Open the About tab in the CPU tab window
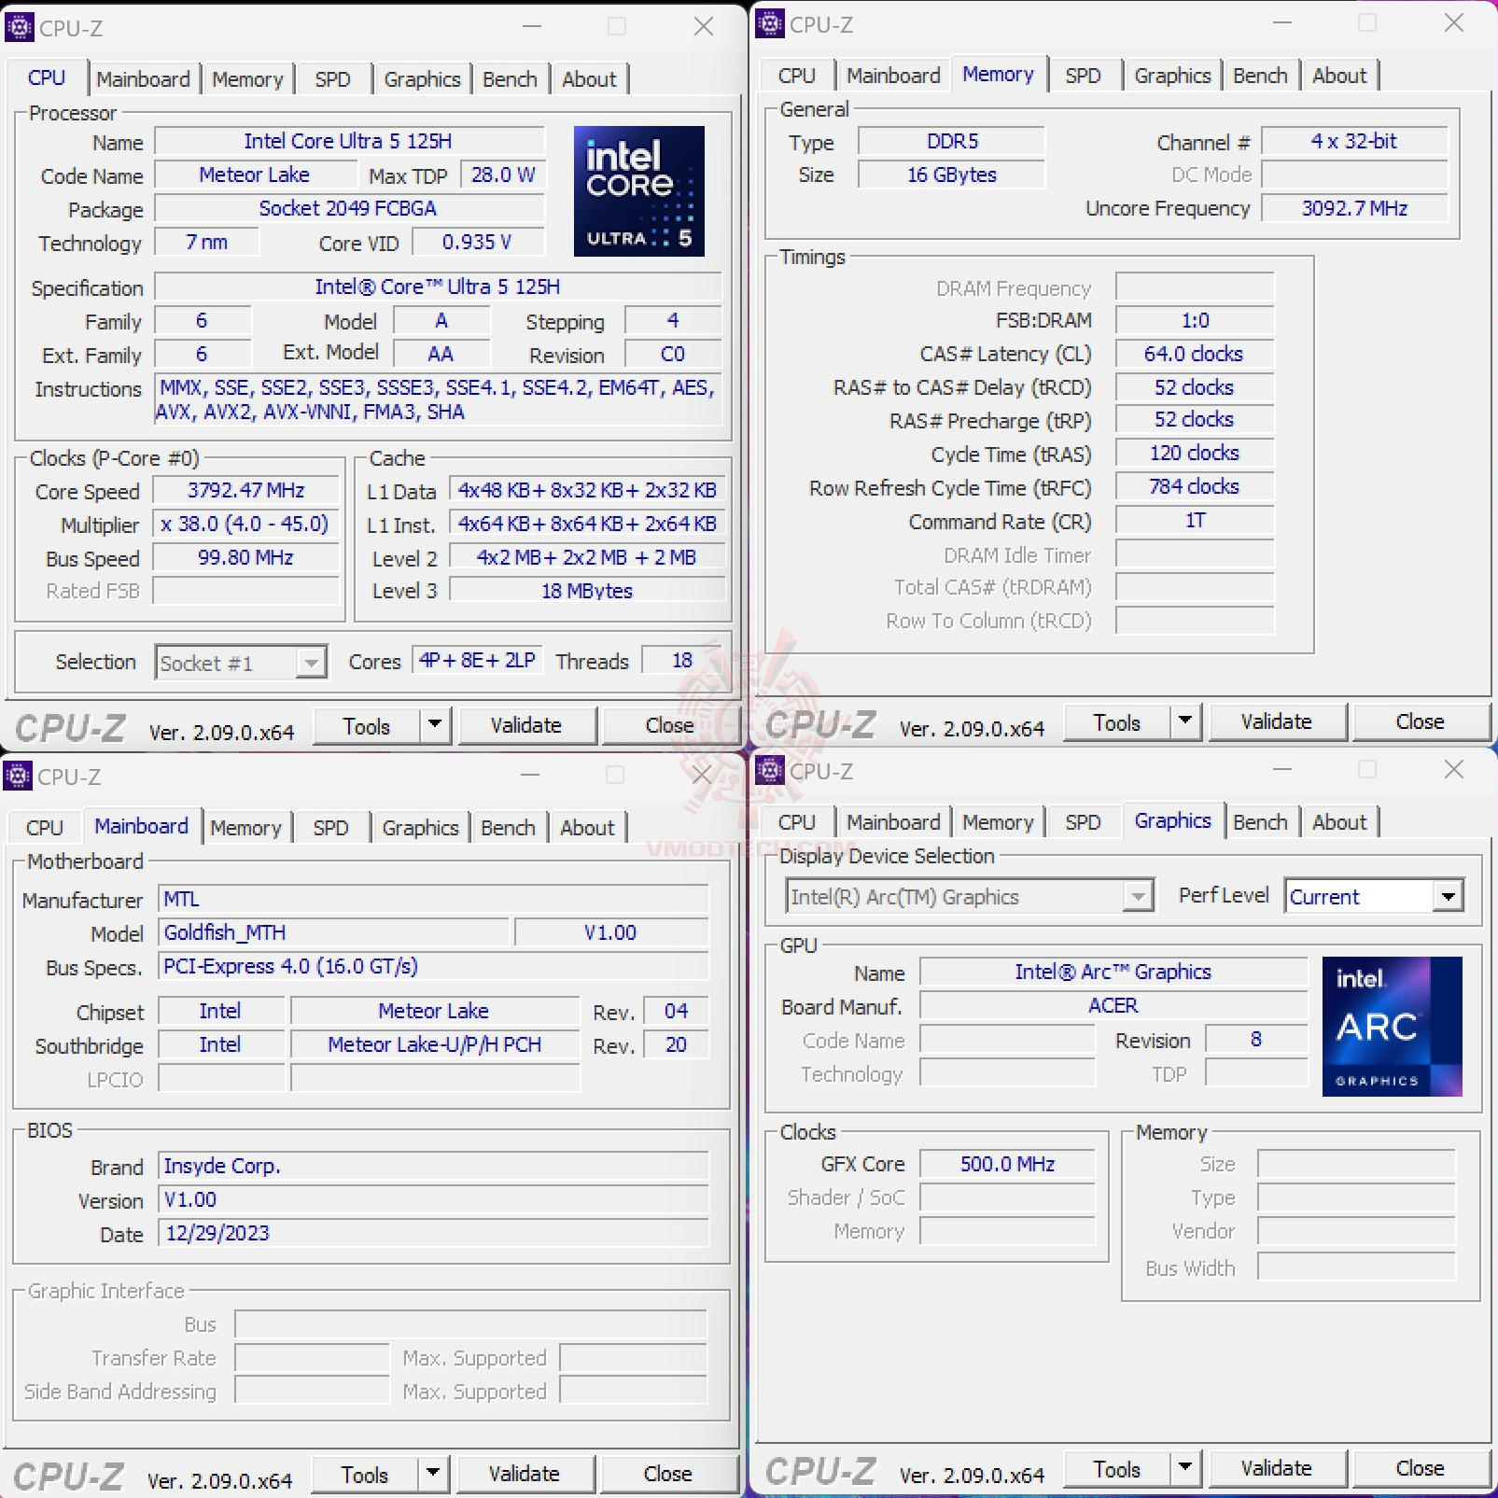Screen dimensions: 1498x1498 click(x=589, y=79)
